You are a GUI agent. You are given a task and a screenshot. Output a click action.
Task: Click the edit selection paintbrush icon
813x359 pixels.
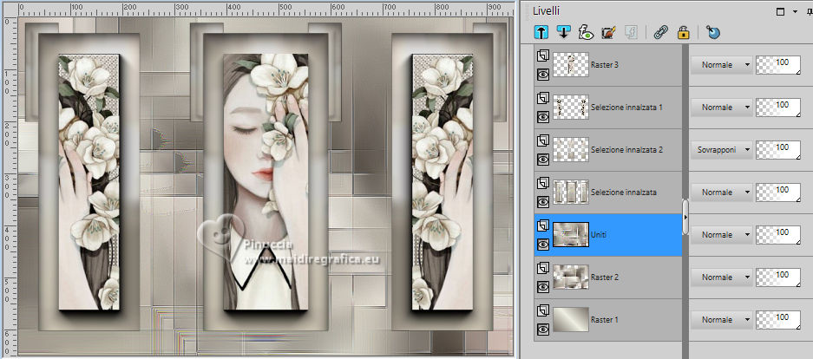pos(608,33)
